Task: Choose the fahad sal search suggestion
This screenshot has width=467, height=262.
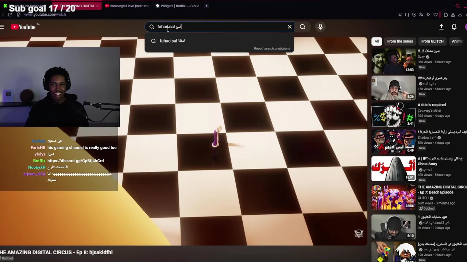Action: coord(219,41)
